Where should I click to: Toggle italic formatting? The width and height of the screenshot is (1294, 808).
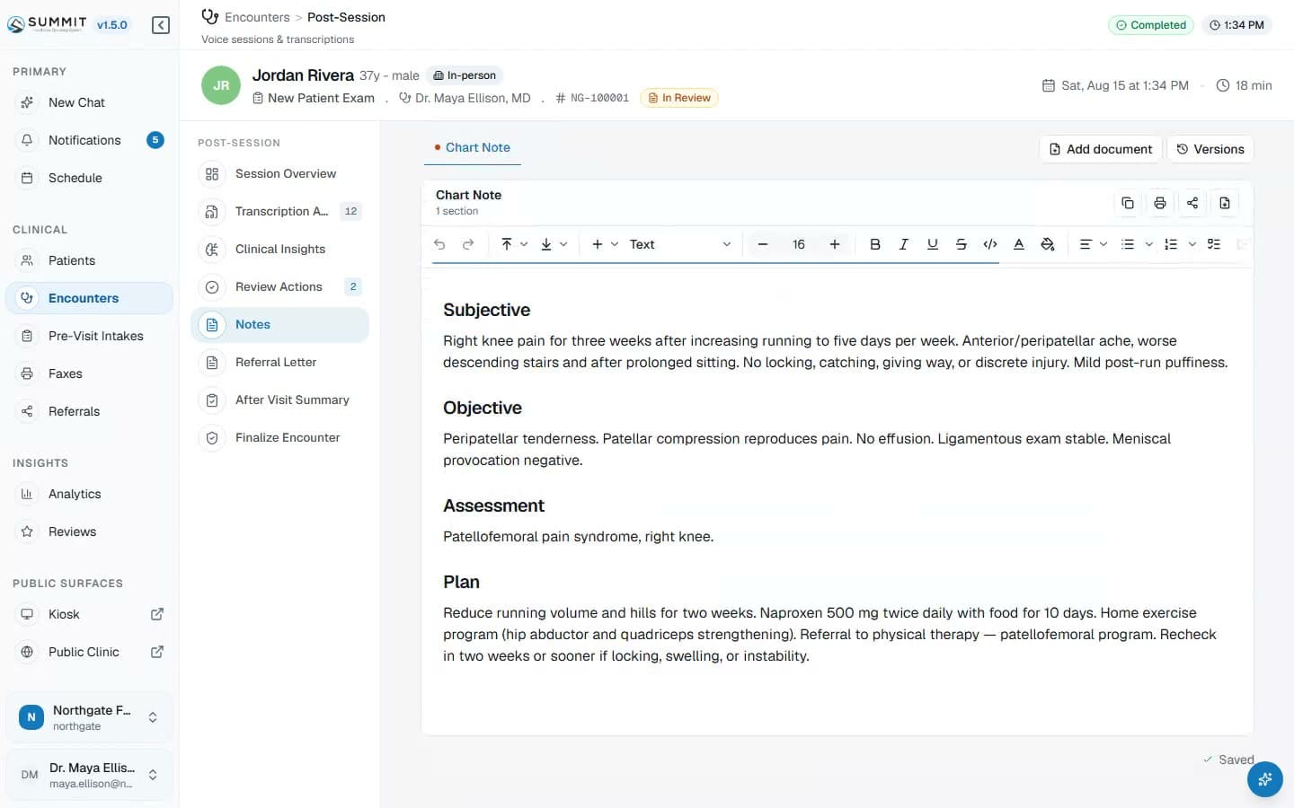pyautogui.click(x=904, y=244)
